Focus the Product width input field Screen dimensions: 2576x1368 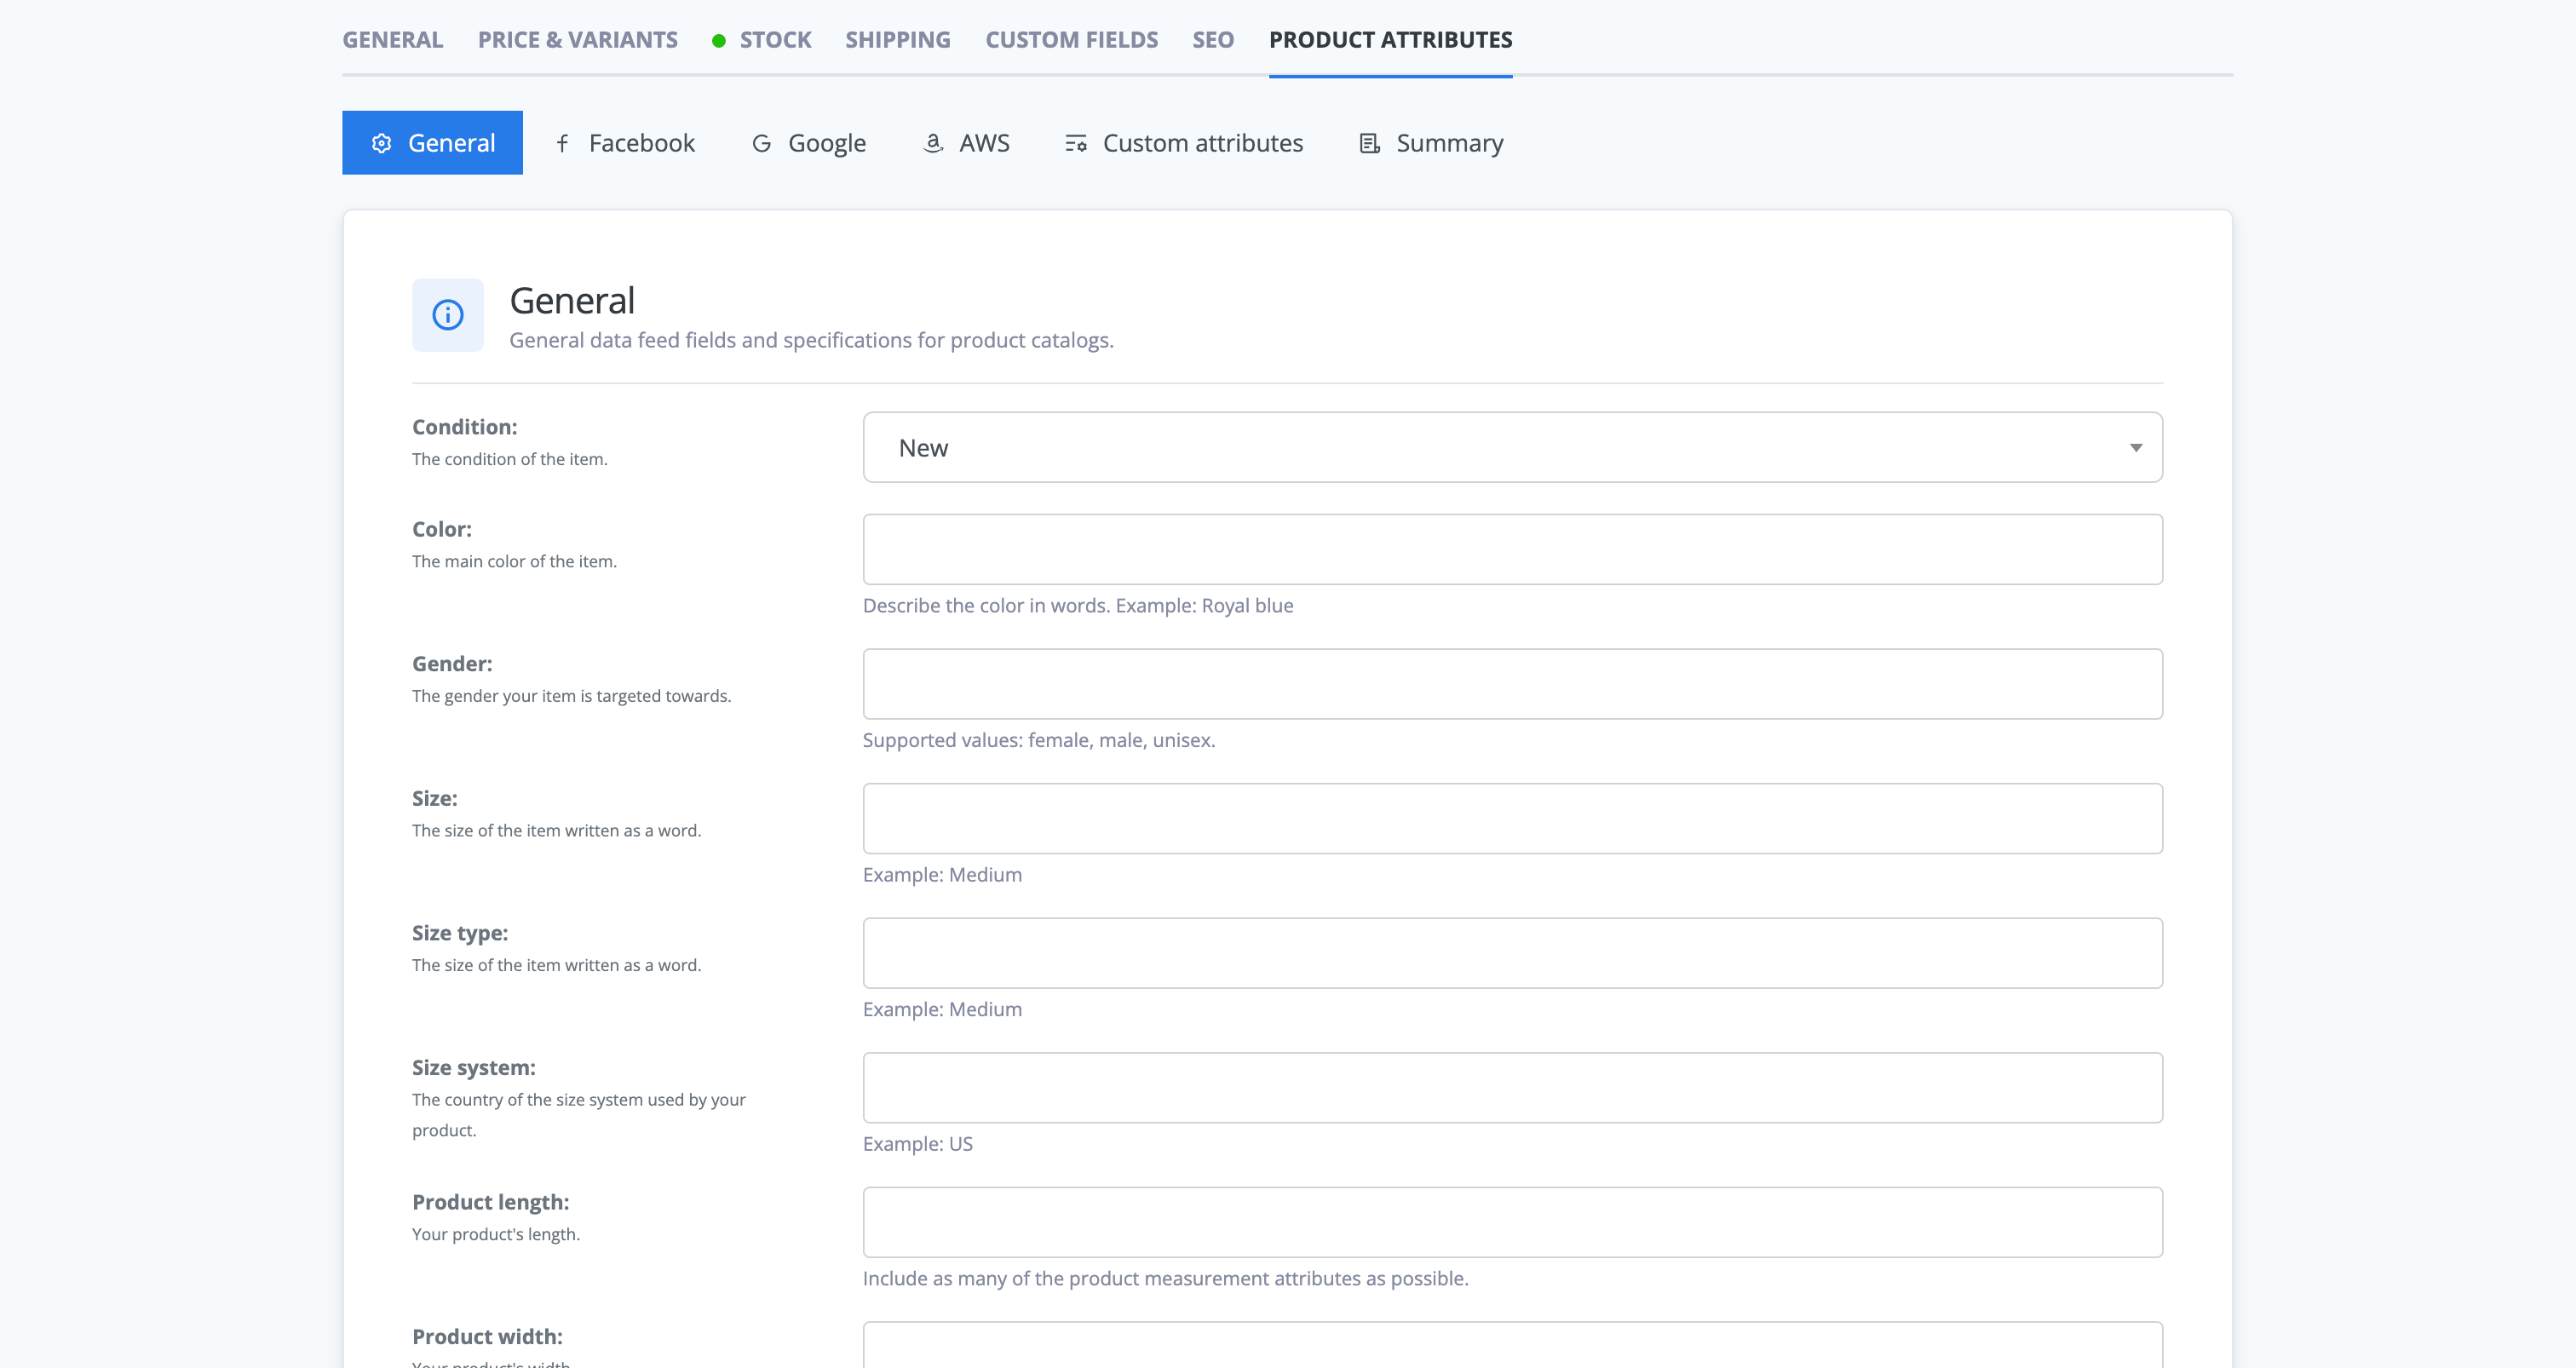click(x=1512, y=1345)
